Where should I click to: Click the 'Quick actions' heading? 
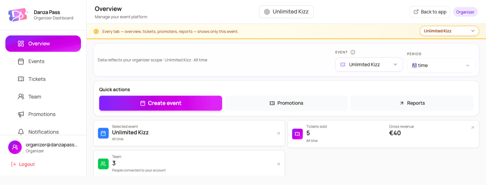coord(114,90)
